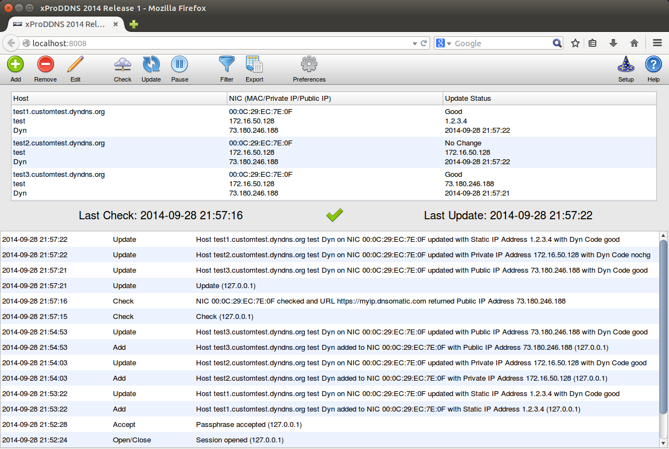
Task: Open search engine selector dropdown
Action: (444, 43)
